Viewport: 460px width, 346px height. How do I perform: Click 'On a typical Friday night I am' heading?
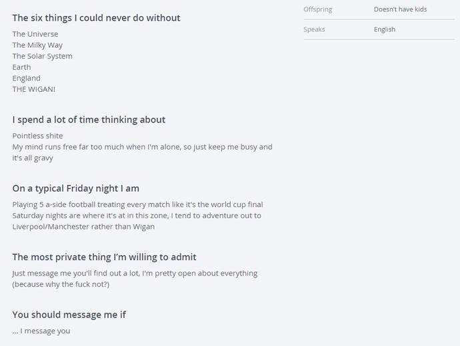(76, 189)
